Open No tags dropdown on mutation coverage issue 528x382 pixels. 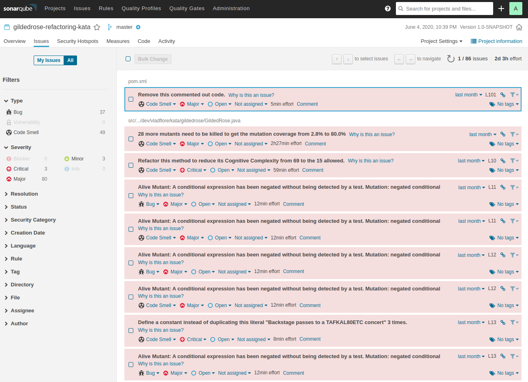[504, 144]
